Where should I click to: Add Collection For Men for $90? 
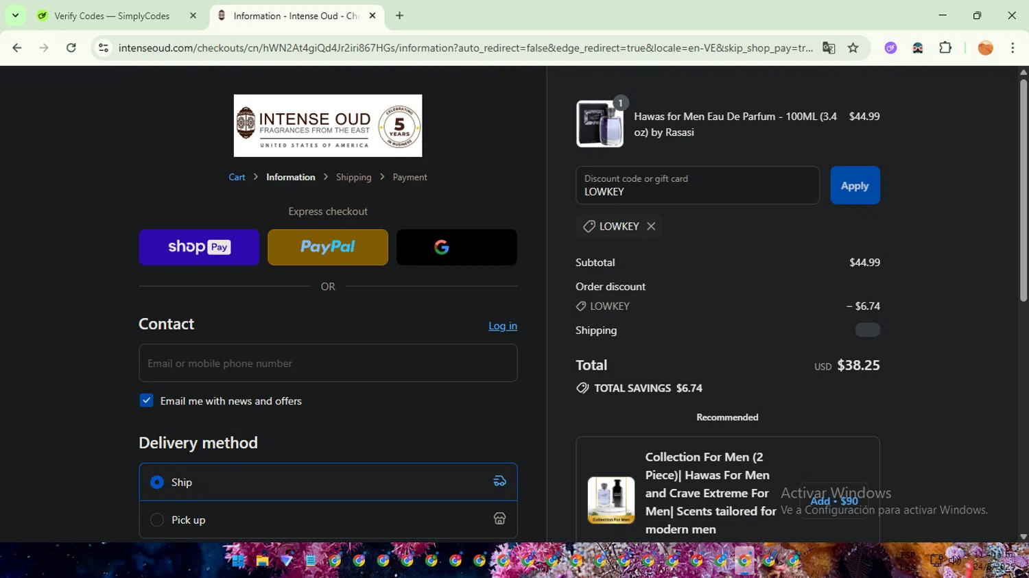pos(834,501)
